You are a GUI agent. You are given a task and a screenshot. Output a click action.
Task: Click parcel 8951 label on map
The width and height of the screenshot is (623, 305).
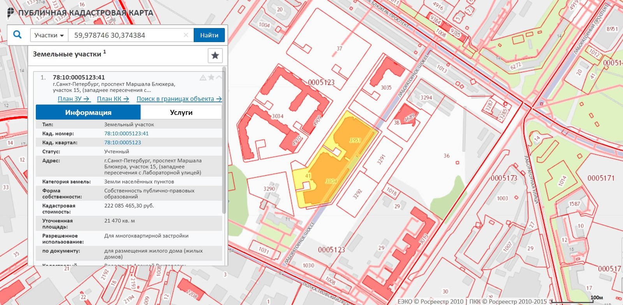612,29
